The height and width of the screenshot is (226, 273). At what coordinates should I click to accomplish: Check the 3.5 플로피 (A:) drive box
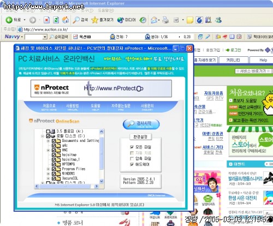48,131
